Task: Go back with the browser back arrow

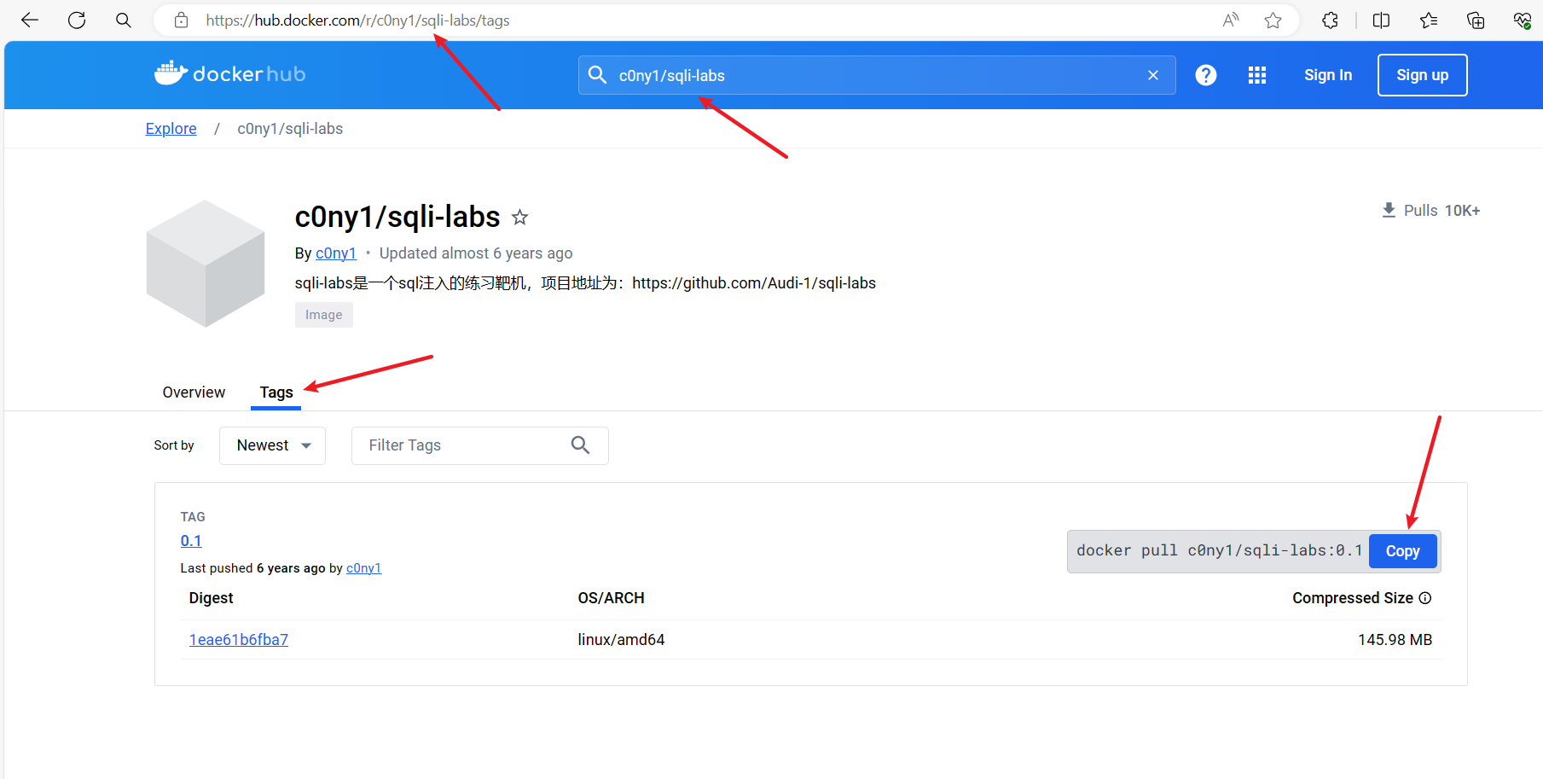Action: coord(30,20)
